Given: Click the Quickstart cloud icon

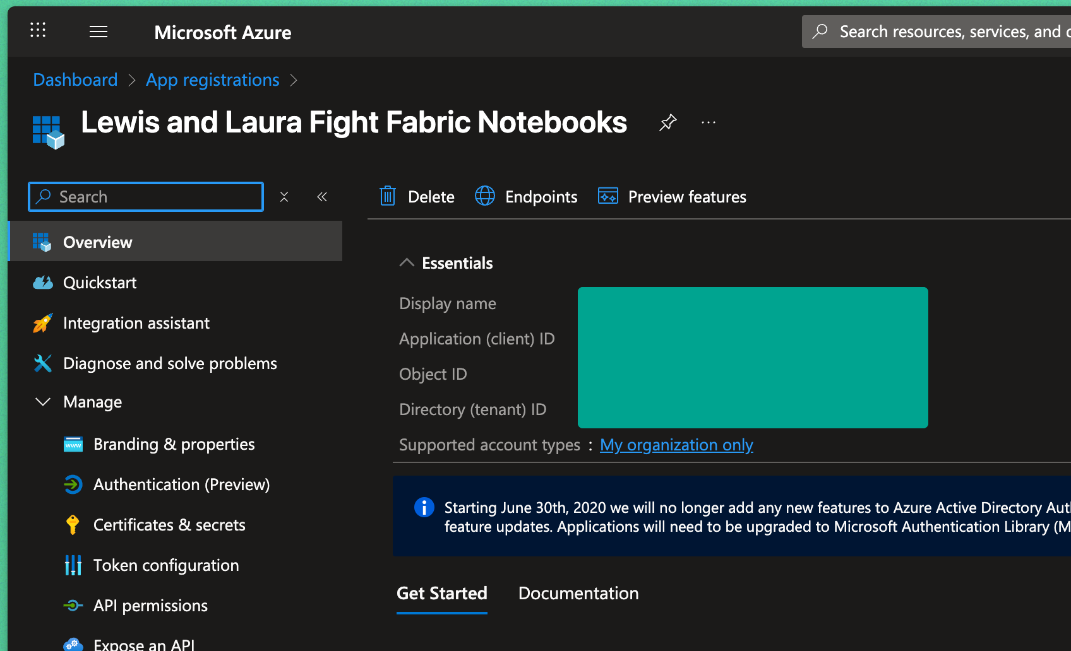Looking at the screenshot, I should (x=42, y=283).
